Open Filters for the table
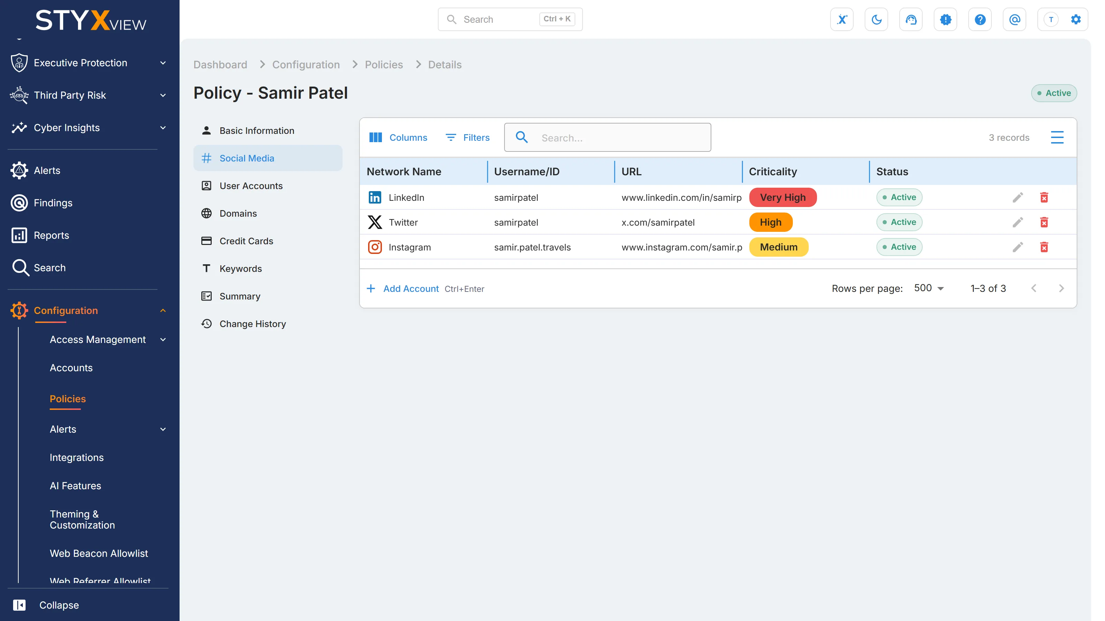Image resolution: width=1105 pixels, height=621 pixels. tap(468, 137)
